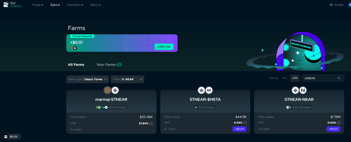Open APR calculator for STNEAR-$META
This screenshot has width=351, height=142.
click(x=245, y=123)
